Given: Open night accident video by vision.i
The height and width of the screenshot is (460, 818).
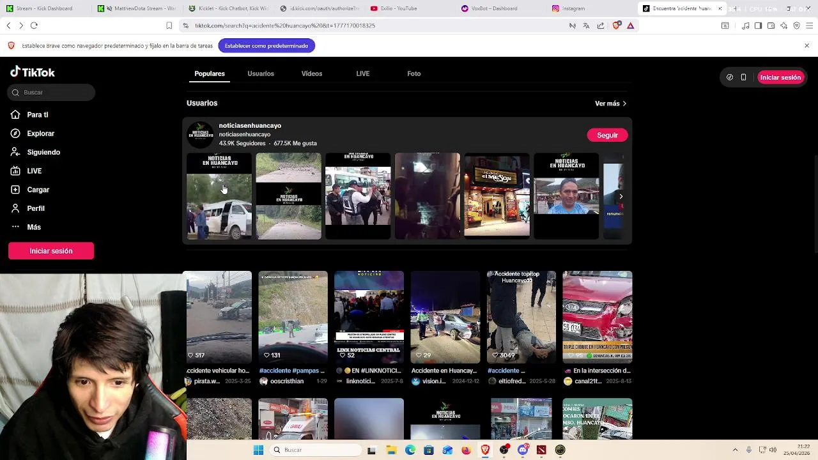Looking at the screenshot, I should pos(445,317).
